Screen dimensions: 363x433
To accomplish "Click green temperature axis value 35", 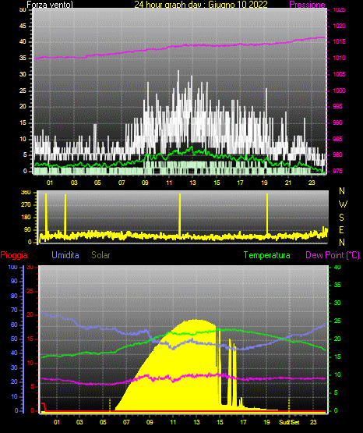I will tap(337, 285).
